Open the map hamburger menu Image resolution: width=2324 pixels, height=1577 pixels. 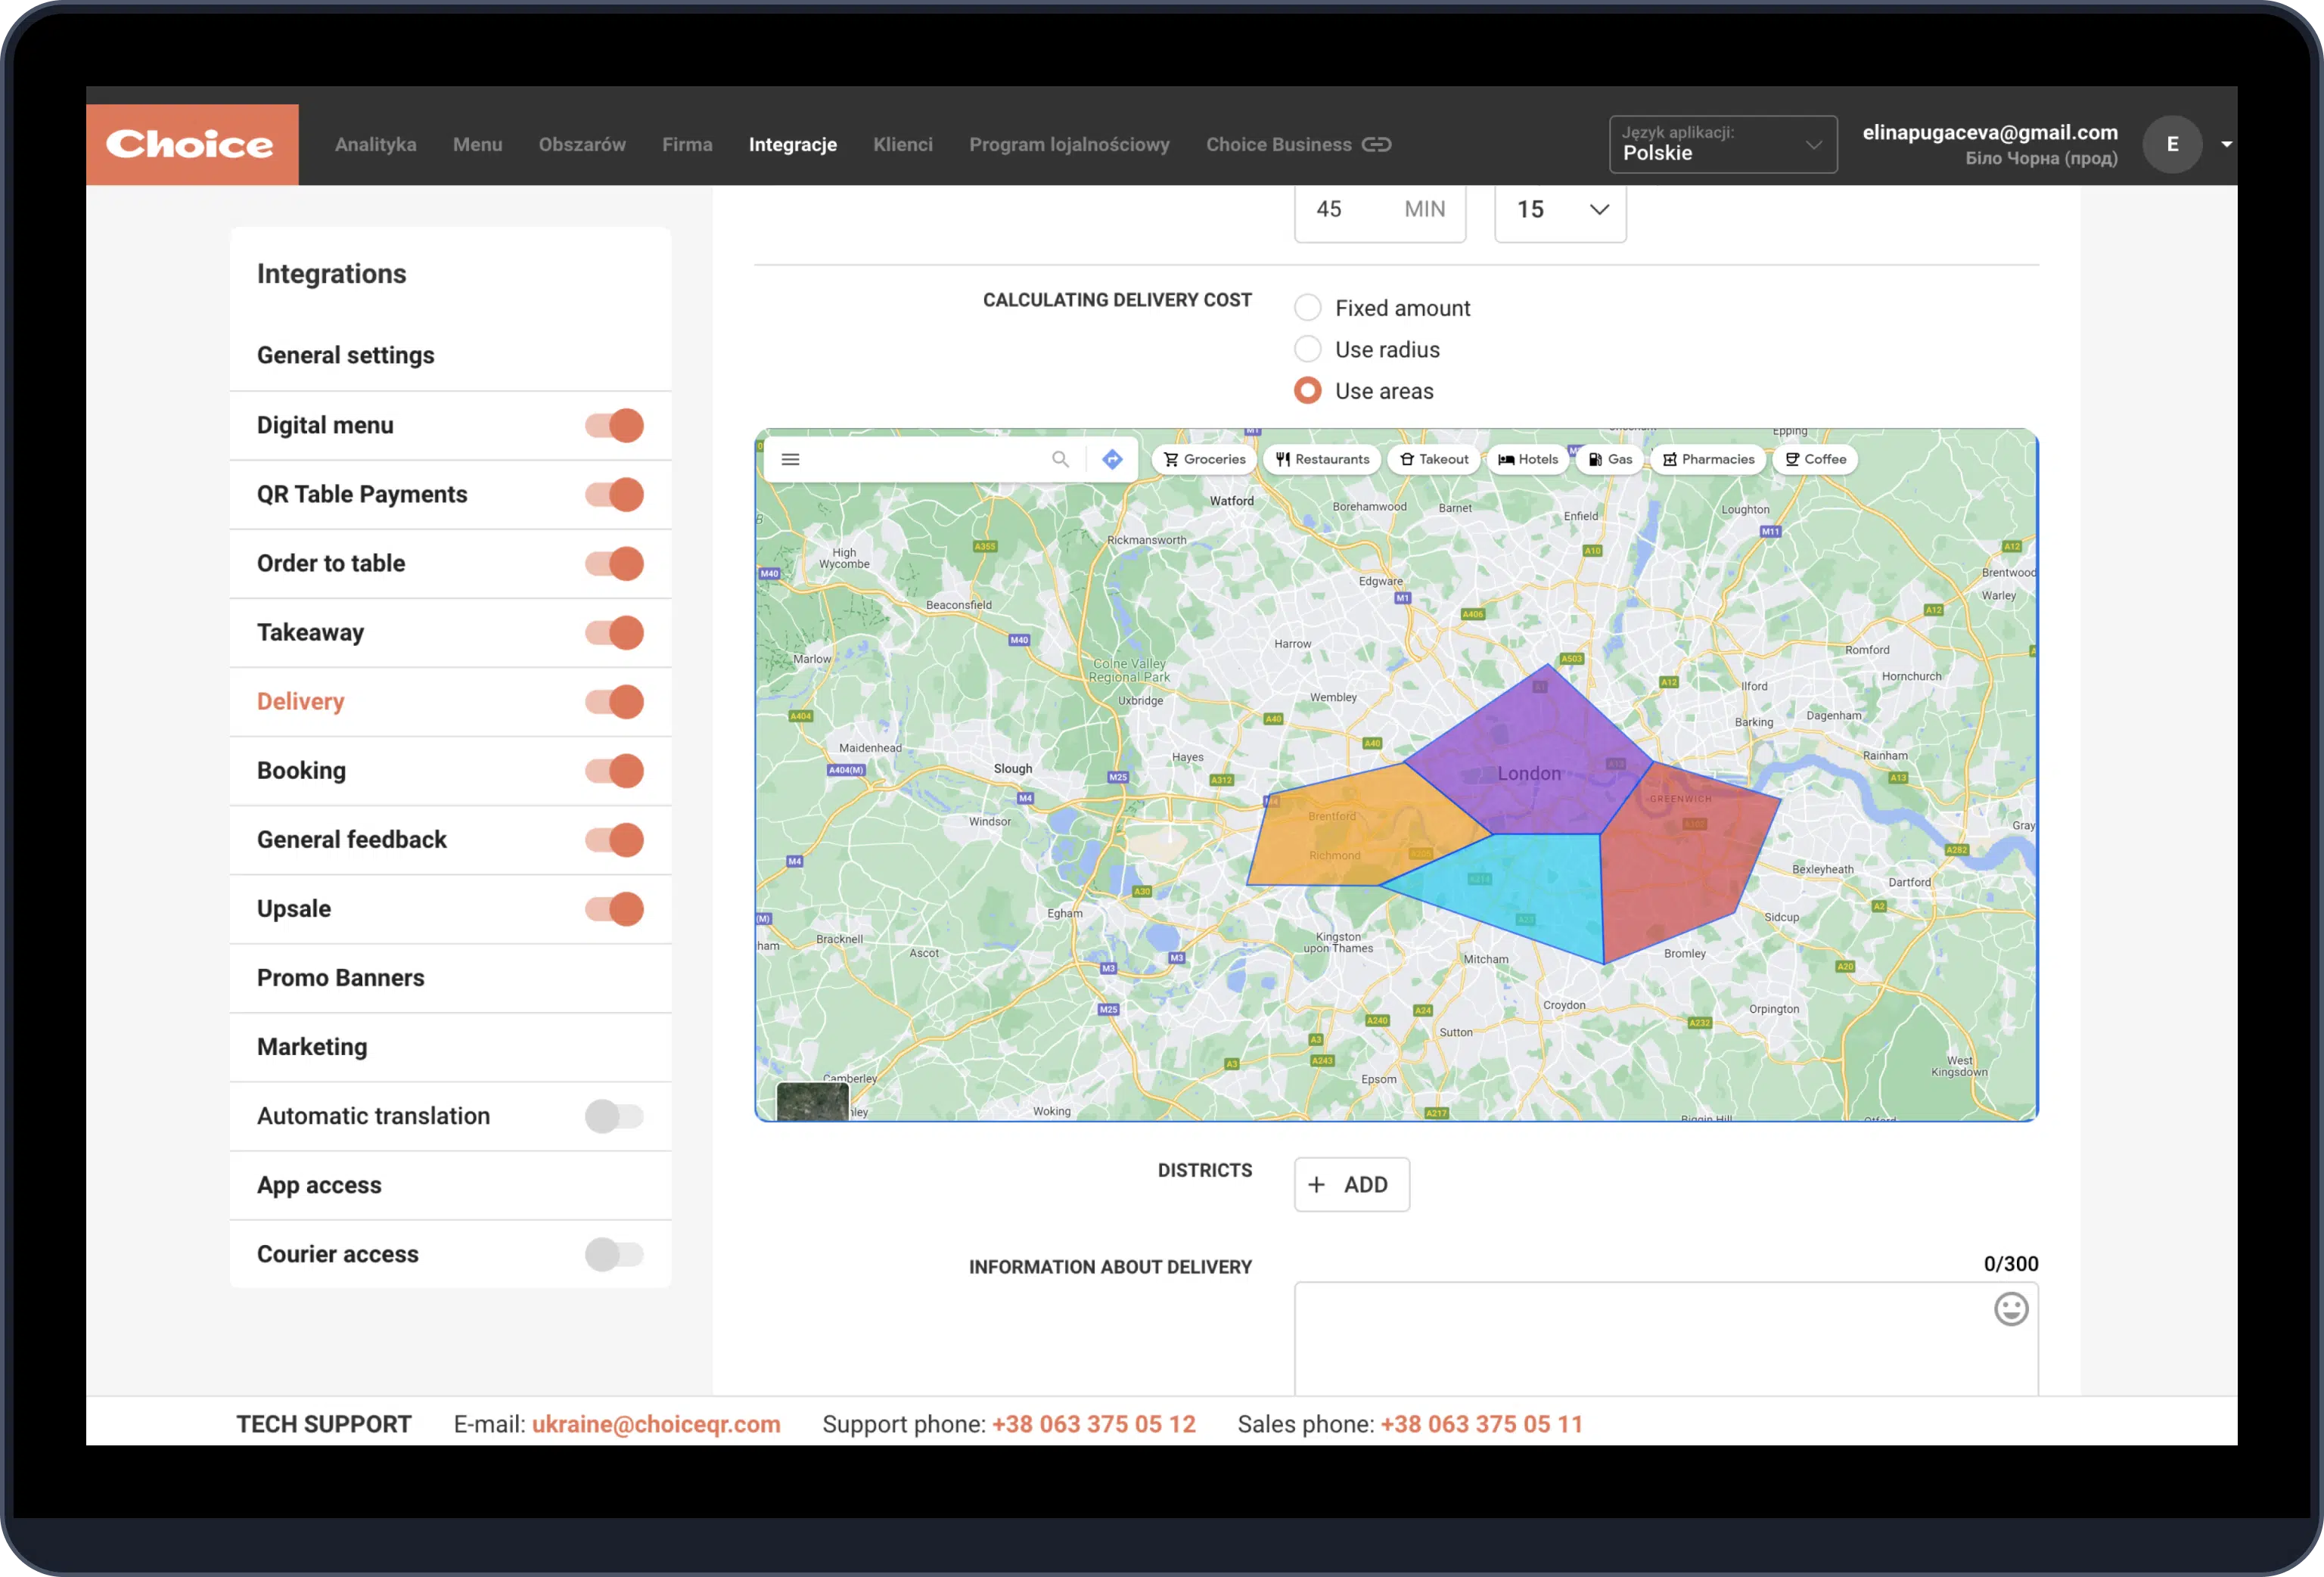point(790,459)
